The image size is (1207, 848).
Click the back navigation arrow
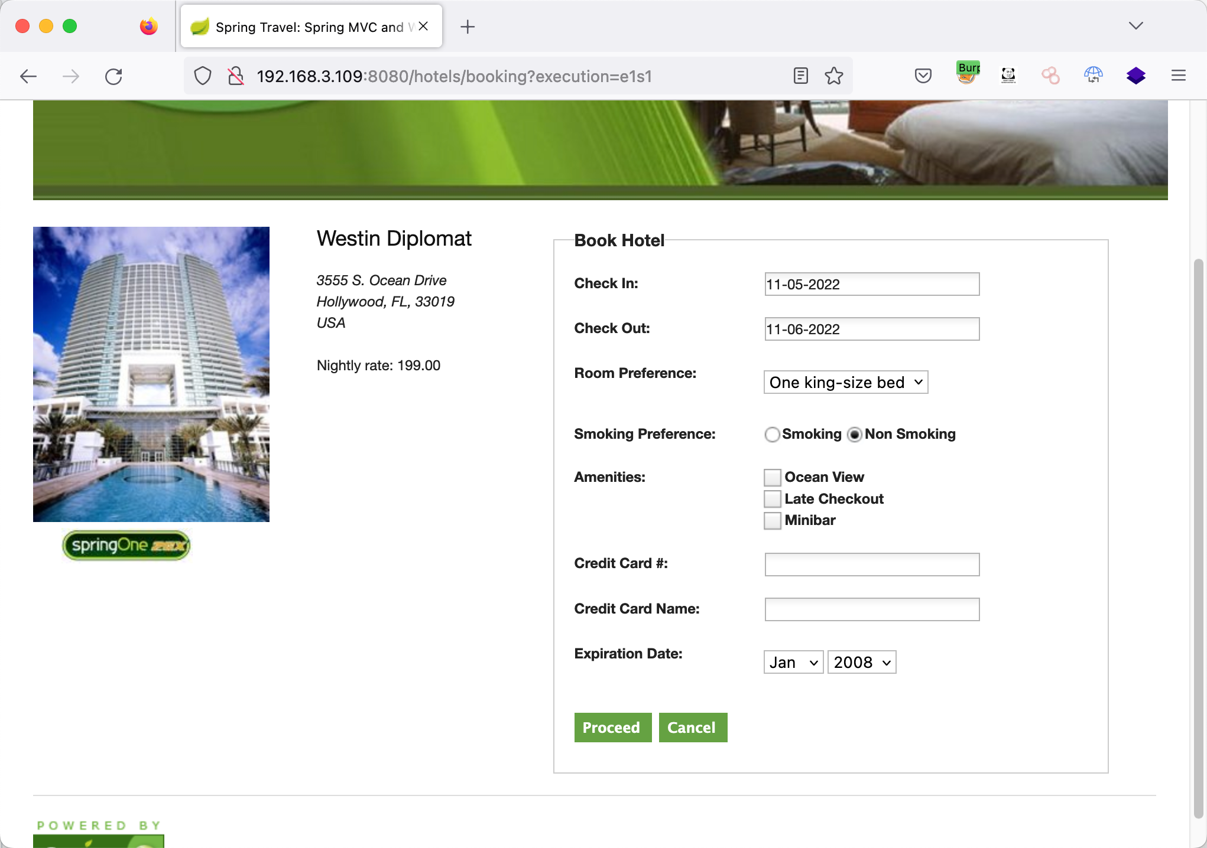click(x=28, y=76)
